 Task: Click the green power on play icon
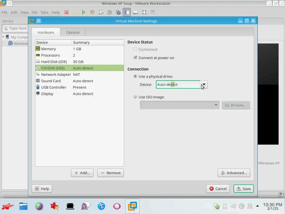point(83,12)
